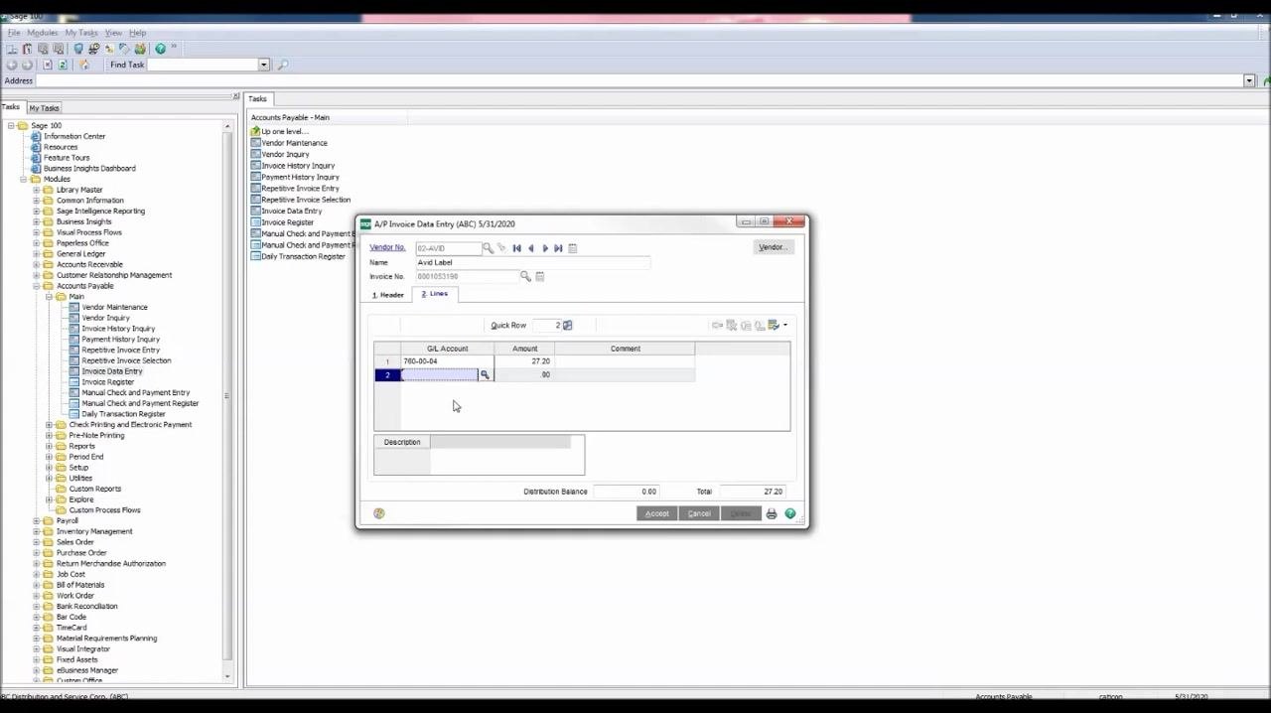The image size is (1271, 713).
Task: Open grid row options dropdown arrow
Action: click(784, 326)
